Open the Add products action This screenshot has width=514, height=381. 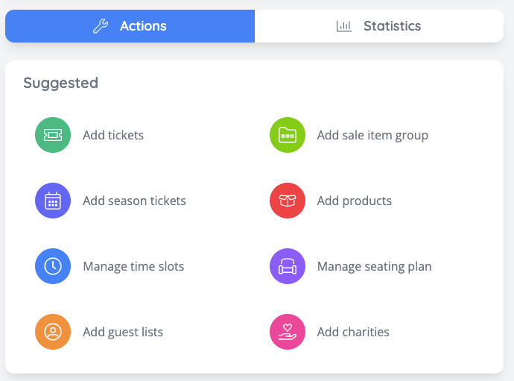click(354, 201)
